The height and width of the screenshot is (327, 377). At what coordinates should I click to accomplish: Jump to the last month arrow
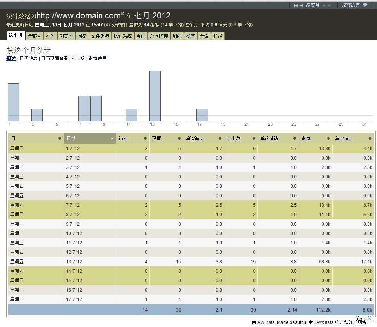tap(329, 5)
